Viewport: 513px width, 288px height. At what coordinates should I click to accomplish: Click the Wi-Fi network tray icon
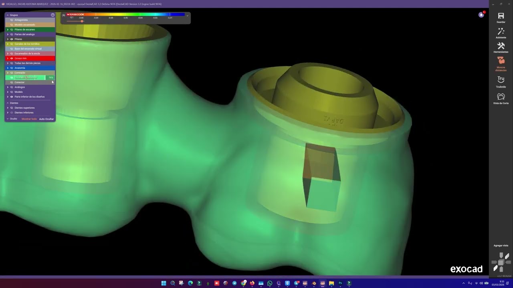pos(477,283)
